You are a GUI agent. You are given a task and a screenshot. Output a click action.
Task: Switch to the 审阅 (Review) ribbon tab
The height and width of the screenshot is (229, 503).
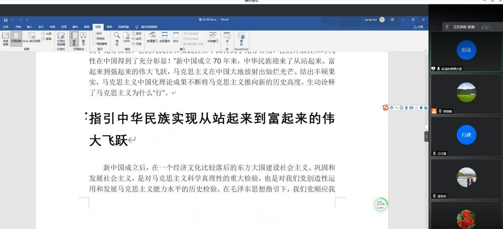[x=87, y=27]
